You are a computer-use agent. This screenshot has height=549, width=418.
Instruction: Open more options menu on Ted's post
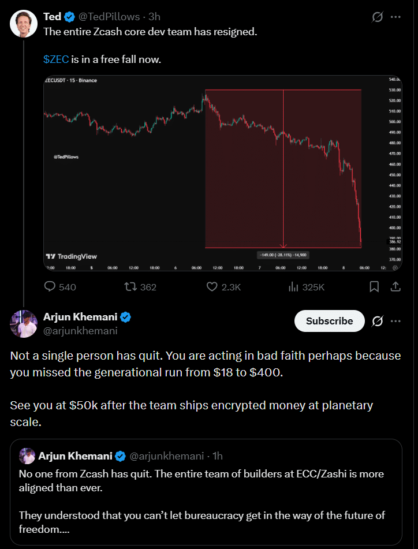click(396, 17)
